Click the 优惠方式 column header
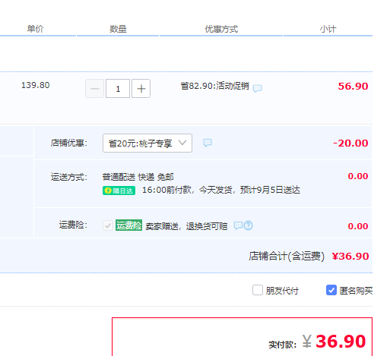 pyautogui.click(x=221, y=29)
